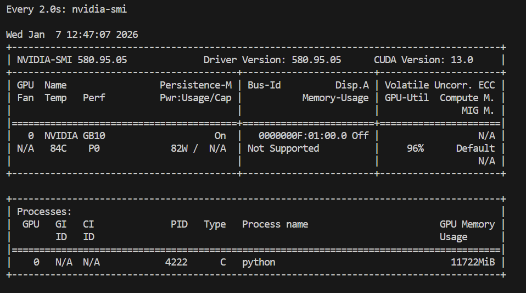Click the 'Processes:' section heading
The image size is (526, 293).
(x=44, y=212)
